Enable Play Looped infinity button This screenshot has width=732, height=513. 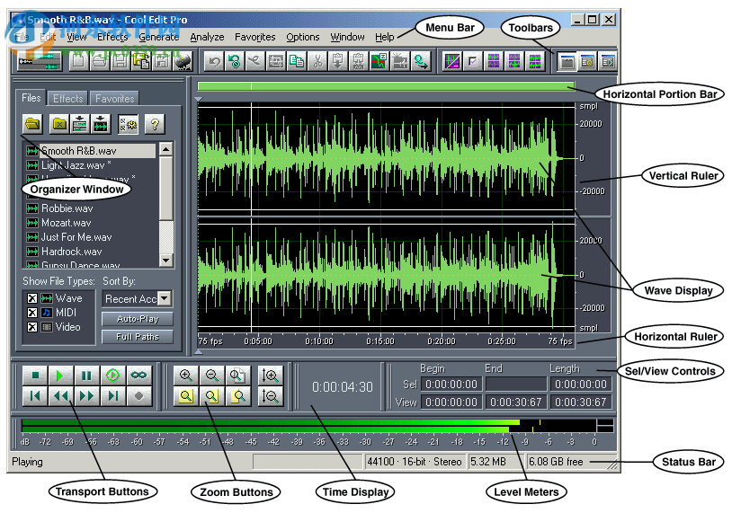tap(139, 376)
